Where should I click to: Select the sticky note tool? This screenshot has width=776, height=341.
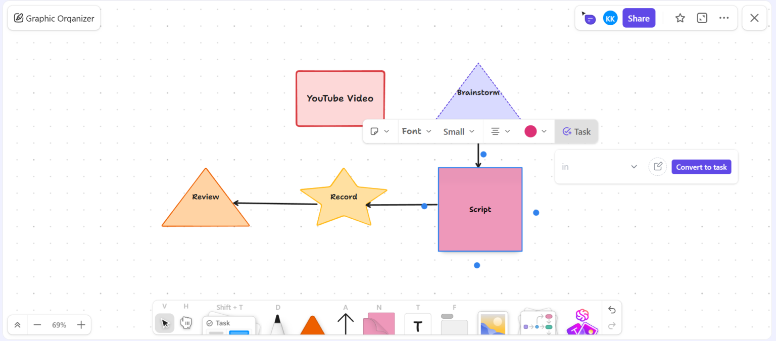(x=379, y=323)
